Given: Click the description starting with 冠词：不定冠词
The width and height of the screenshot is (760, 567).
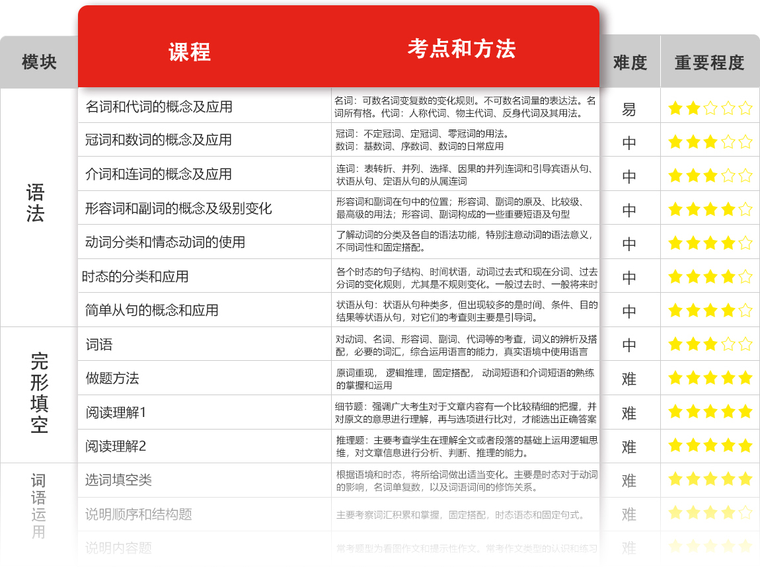Looking at the screenshot, I should coord(422,139).
